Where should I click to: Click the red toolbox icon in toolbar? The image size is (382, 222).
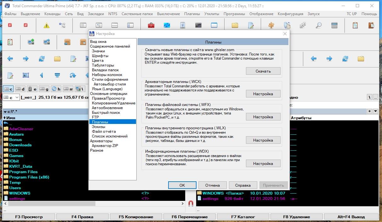pyautogui.click(x=151, y=25)
